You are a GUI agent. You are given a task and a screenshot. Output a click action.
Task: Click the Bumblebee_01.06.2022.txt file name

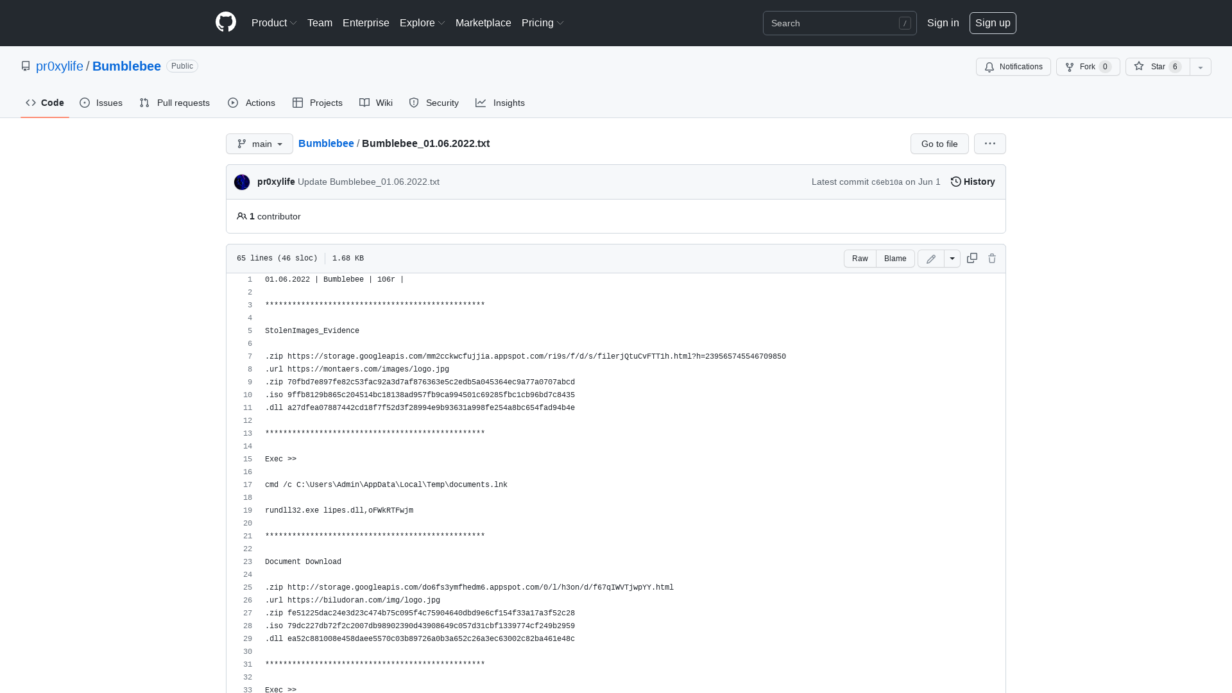pyautogui.click(x=425, y=143)
